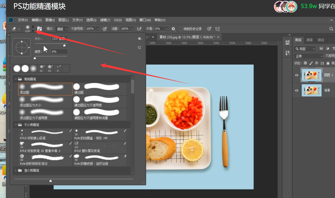Select the first recent hard round brush
This screenshot has width=335, height=198.
click(17, 69)
